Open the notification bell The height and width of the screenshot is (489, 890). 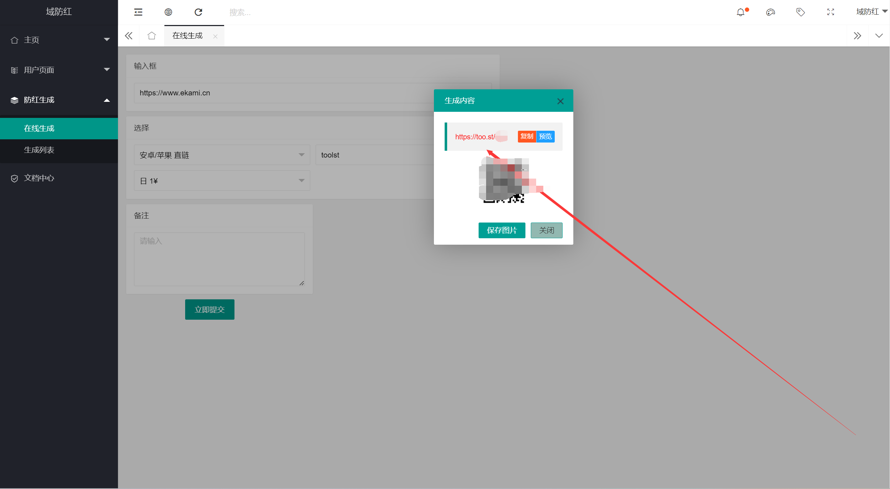[741, 12]
